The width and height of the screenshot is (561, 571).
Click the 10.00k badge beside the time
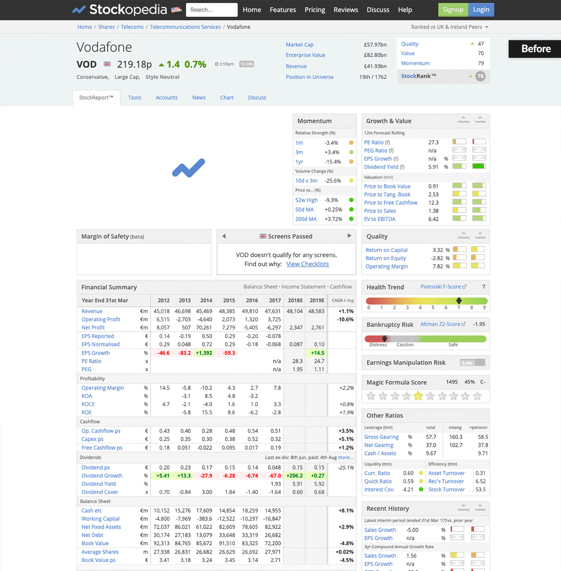pos(247,64)
